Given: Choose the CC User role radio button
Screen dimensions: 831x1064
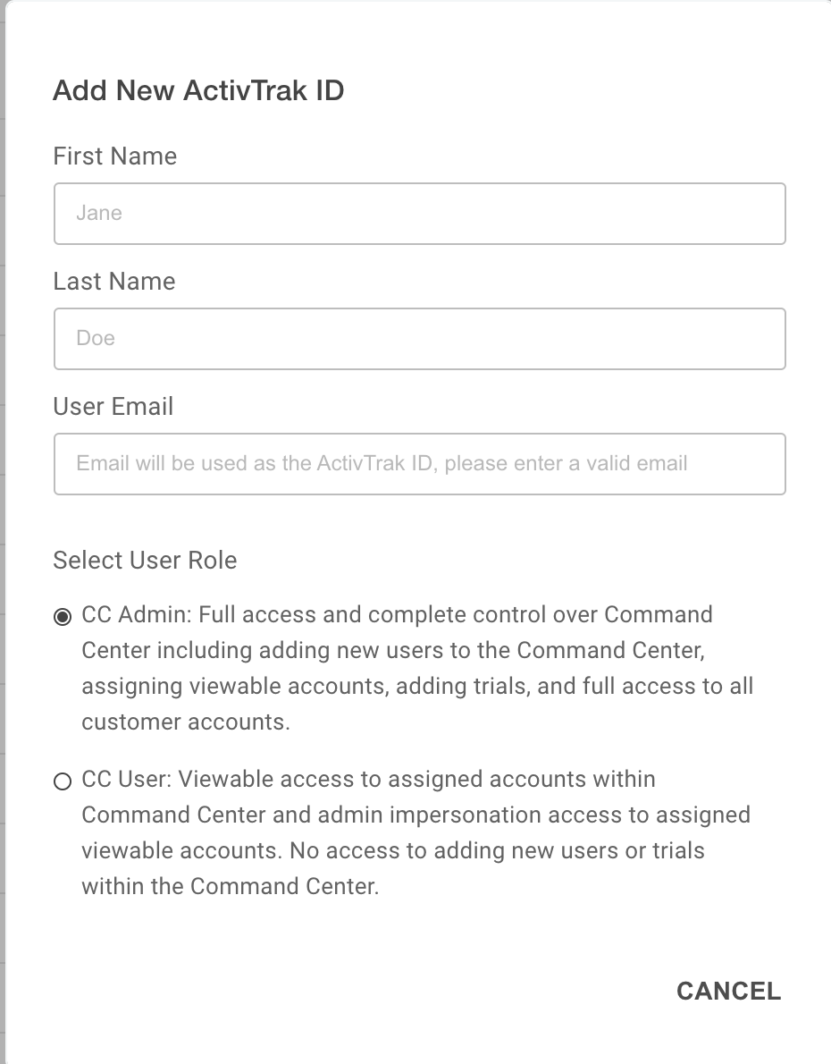Looking at the screenshot, I should coord(63,781).
